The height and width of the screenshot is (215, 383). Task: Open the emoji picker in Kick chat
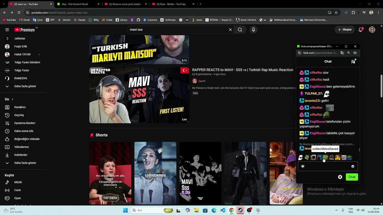pyautogui.click(x=353, y=166)
